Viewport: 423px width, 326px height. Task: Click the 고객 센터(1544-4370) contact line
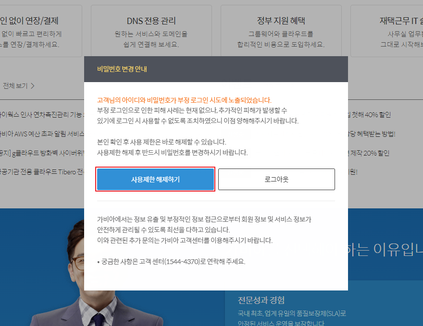[x=171, y=262]
